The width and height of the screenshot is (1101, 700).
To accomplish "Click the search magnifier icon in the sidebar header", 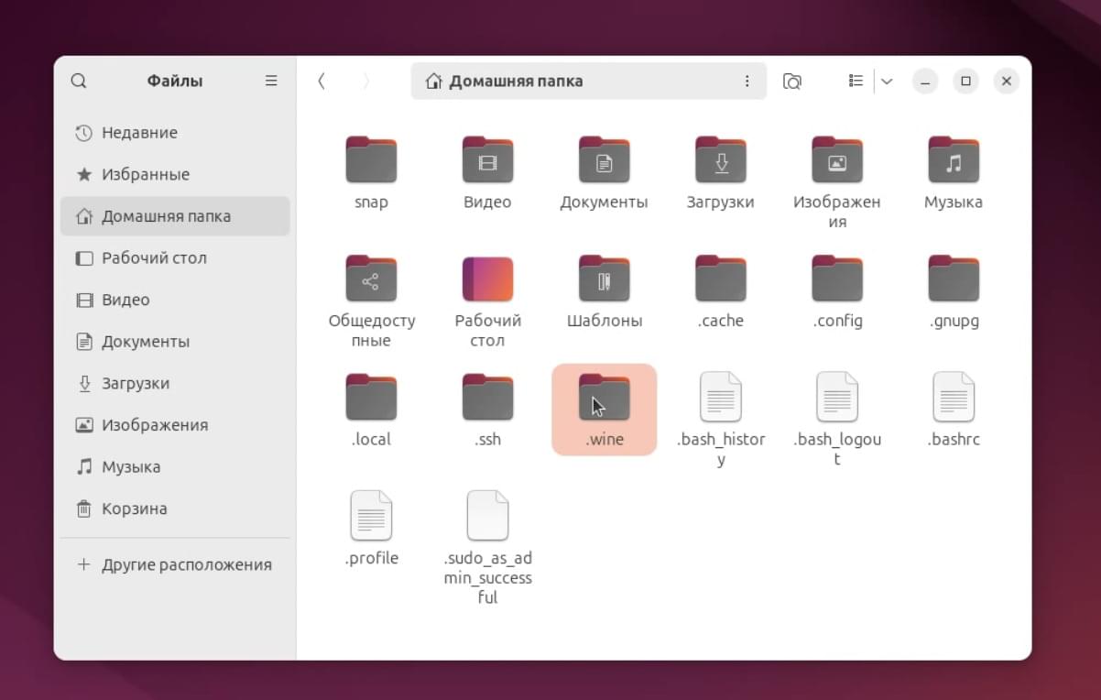I will tap(79, 81).
